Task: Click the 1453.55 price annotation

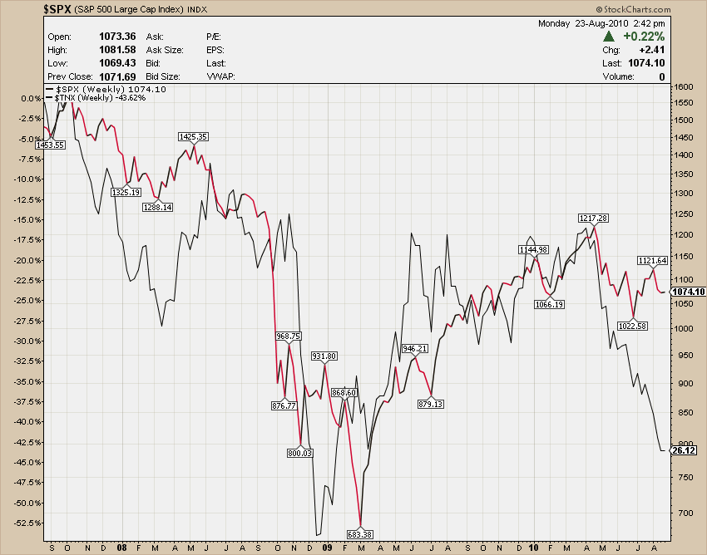Action: [x=51, y=145]
